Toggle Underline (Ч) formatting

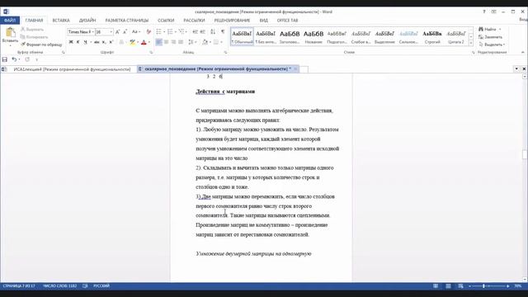click(x=86, y=42)
